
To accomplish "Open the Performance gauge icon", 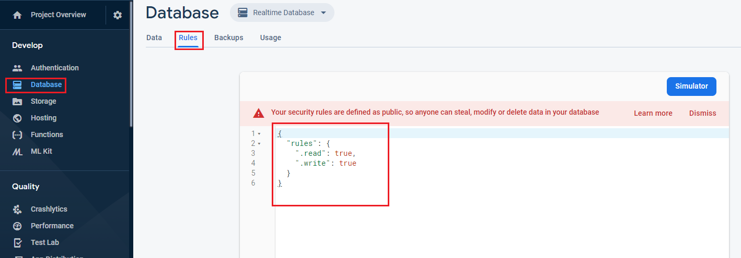I will (17, 226).
